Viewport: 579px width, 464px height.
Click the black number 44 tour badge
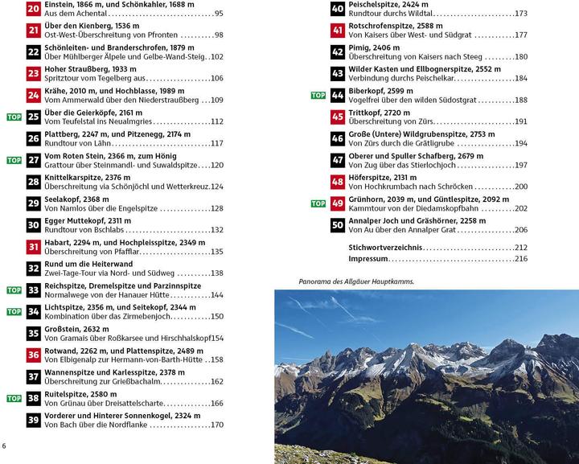coord(338,95)
